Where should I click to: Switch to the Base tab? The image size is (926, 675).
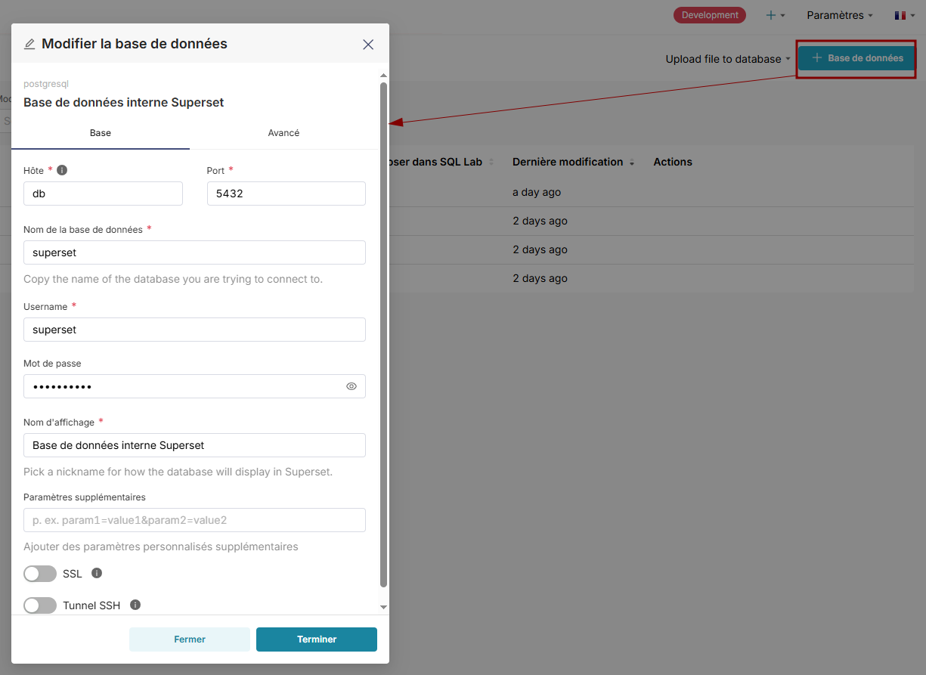point(101,133)
